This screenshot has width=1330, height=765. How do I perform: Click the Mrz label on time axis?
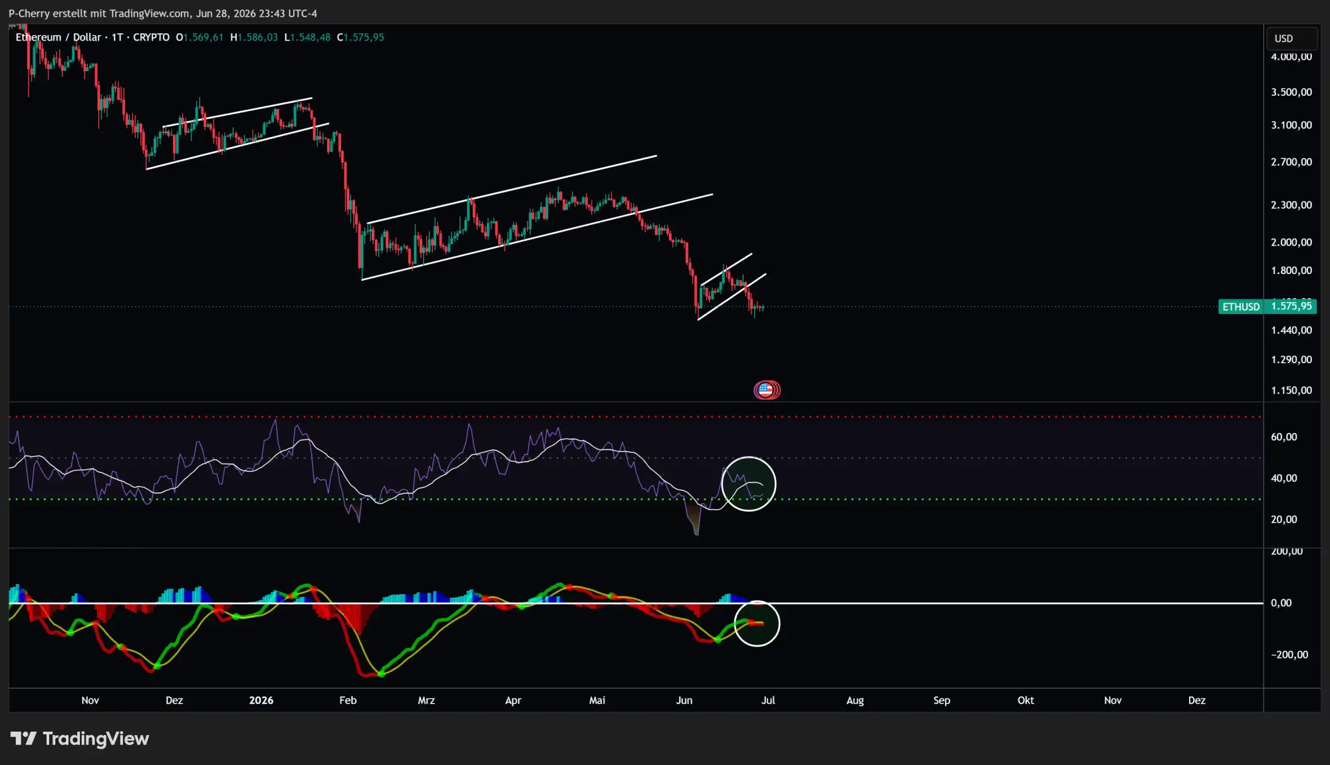pyautogui.click(x=426, y=700)
